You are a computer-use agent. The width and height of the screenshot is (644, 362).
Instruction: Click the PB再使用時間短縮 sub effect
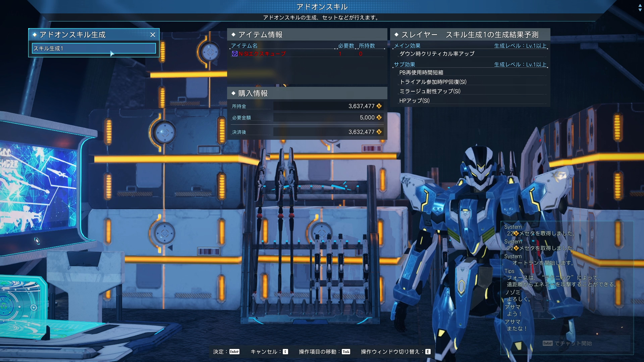(421, 72)
